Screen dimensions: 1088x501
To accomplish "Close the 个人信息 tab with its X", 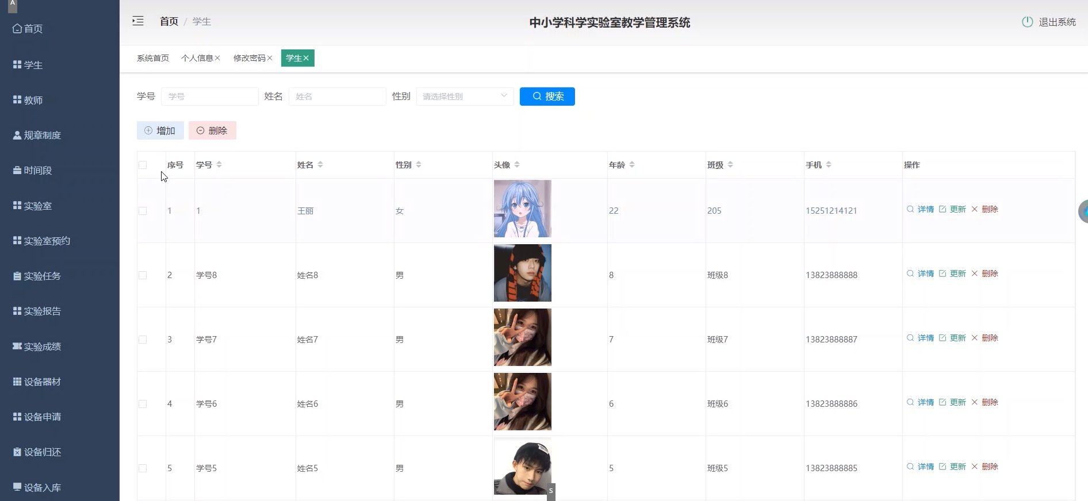I will pyautogui.click(x=217, y=58).
